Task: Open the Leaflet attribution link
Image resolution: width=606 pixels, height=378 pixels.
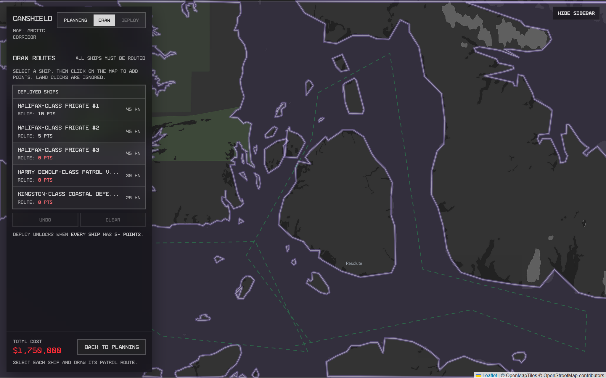Action: click(x=489, y=375)
